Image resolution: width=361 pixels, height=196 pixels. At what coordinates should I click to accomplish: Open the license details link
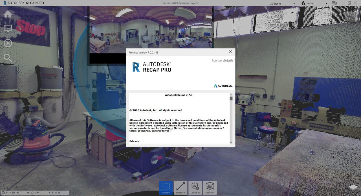223,60
